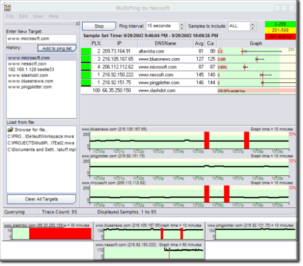Click the MultiPing app icon in title bar
The image size is (303, 266).
[7, 8]
